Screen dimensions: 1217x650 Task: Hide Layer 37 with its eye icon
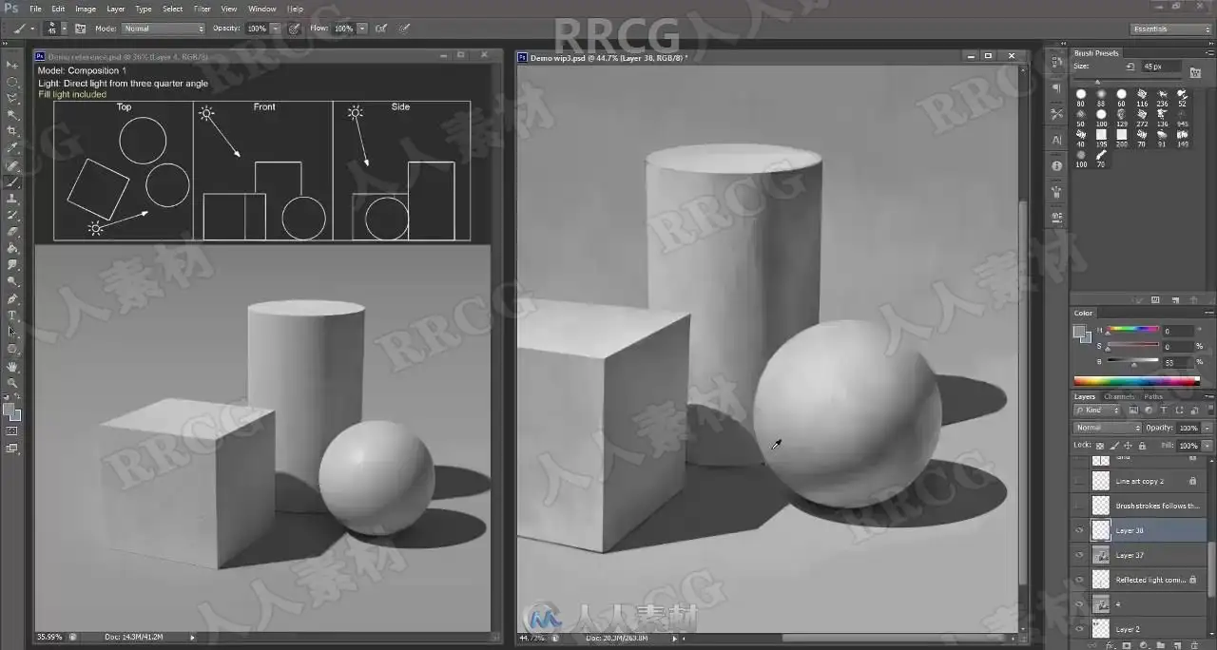click(x=1079, y=555)
